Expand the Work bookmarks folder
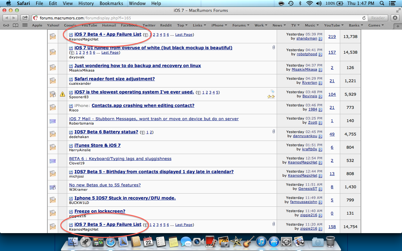Viewport: 402px width, 251px height. (261, 25)
